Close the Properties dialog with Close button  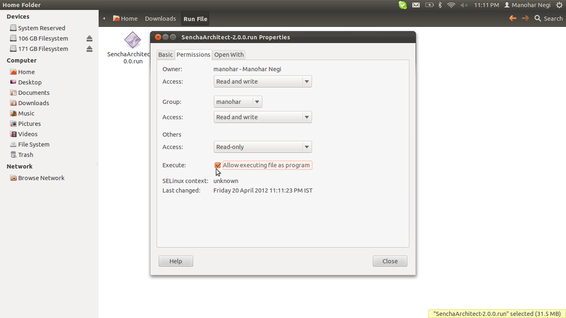click(x=390, y=261)
